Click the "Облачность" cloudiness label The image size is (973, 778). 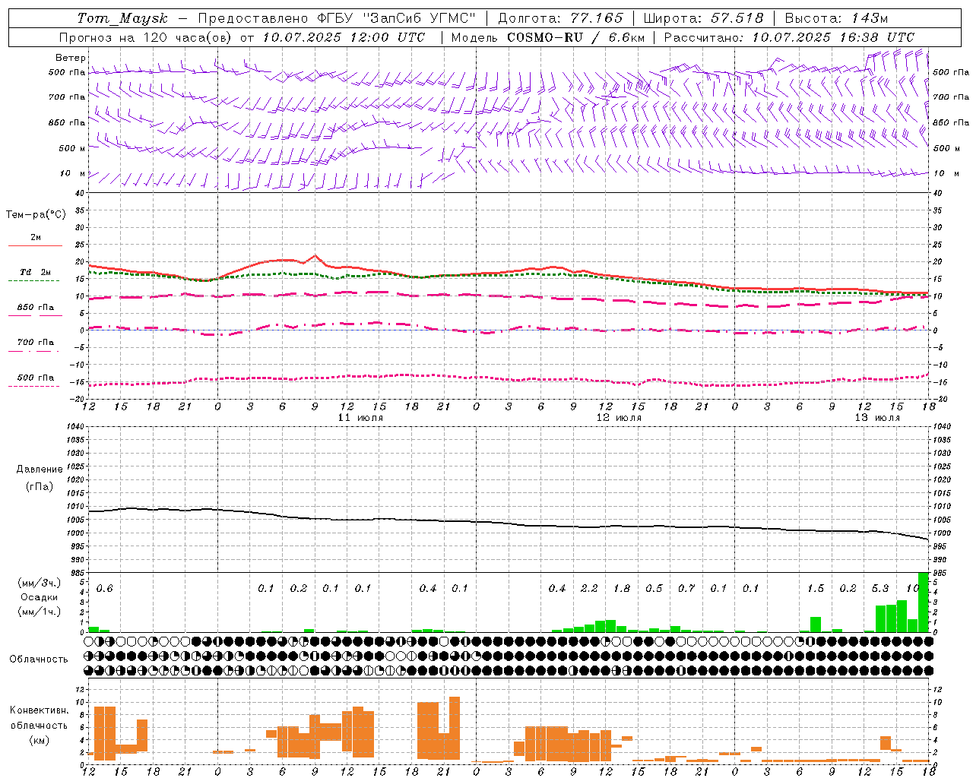point(39,659)
